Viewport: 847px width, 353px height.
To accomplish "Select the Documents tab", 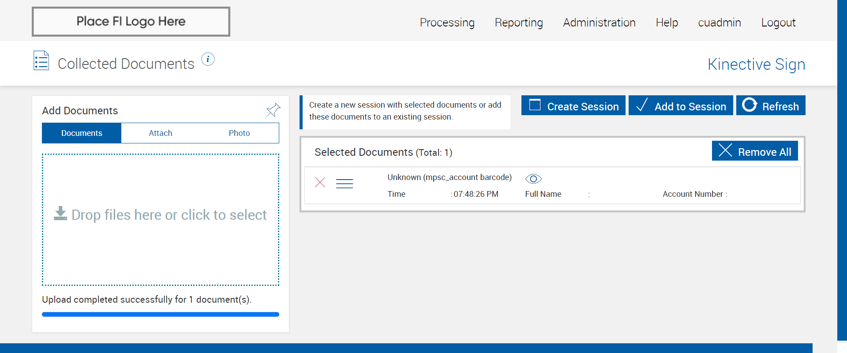I will 82,133.
